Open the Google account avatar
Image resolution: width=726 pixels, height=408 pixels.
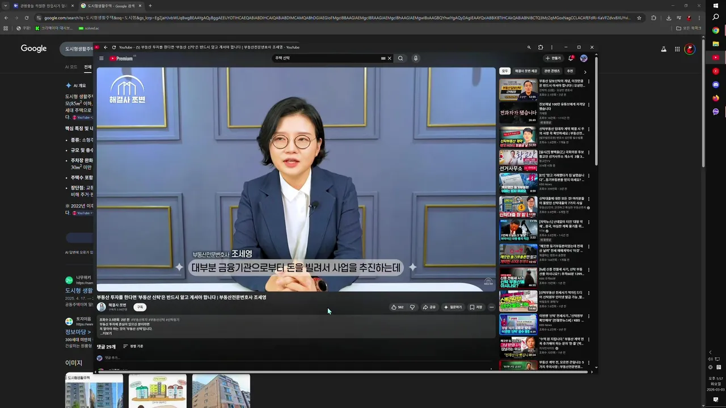[690, 49]
